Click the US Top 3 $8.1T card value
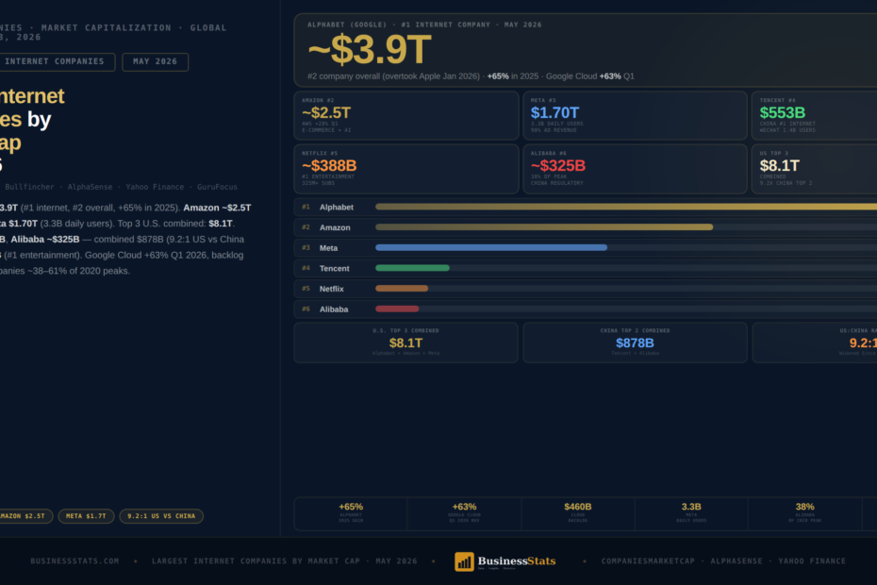 pyautogui.click(x=779, y=166)
